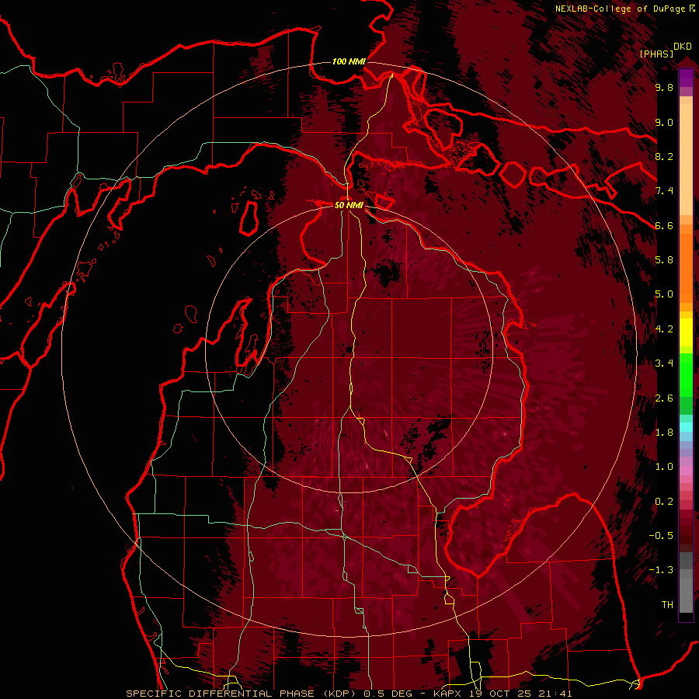Click the 6.6 scale value
699x699 pixels.
(x=664, y=225)
